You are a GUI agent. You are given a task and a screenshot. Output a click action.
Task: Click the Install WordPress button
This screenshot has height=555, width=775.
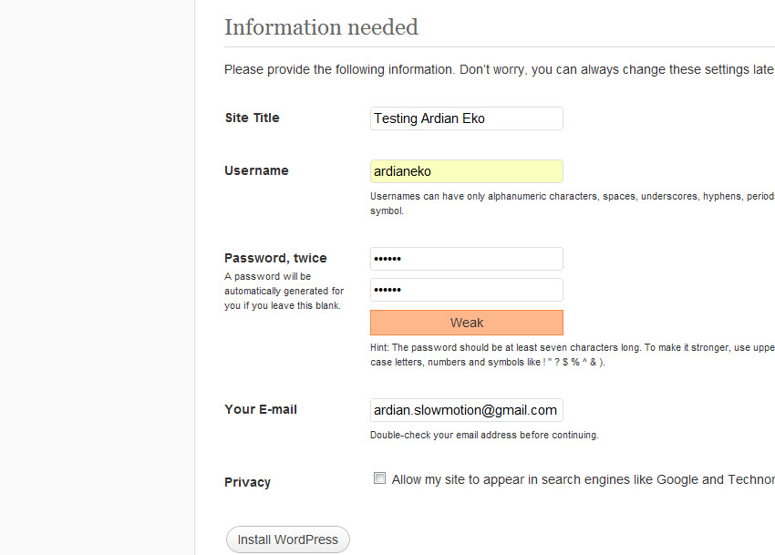(x=287, y=540)
